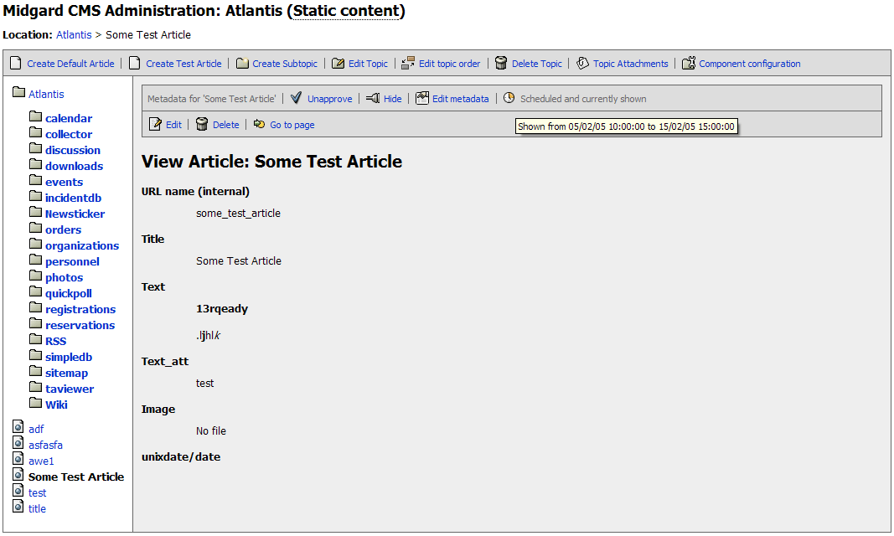Click the Hide article icon
The width and height of the screenshot is (894, 536).
coord(373,98)
